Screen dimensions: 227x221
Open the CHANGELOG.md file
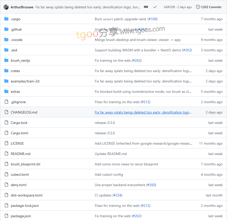tap(24, 112)
